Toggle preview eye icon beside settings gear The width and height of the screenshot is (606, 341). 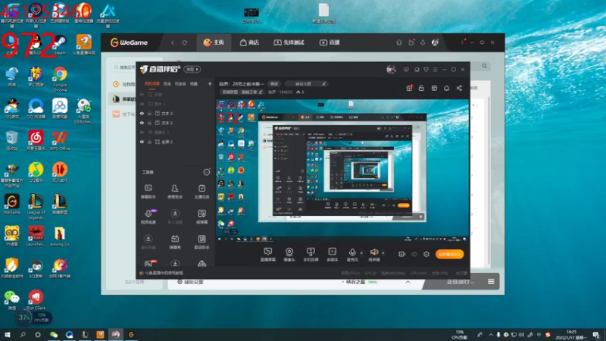pyautogui.click(x=414, y=254)
